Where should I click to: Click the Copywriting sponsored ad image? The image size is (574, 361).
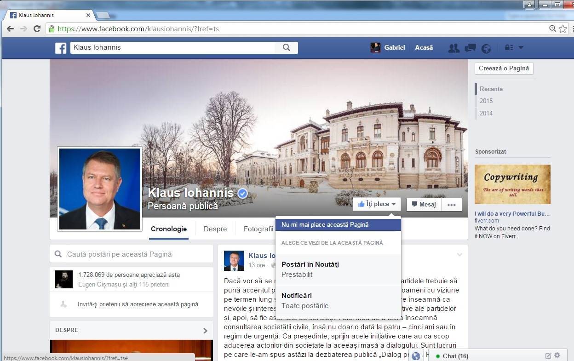[x=512, y=184]
